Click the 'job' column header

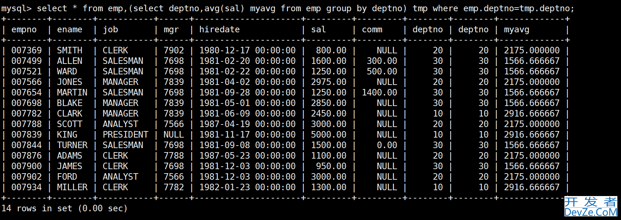tap(110, 29)
